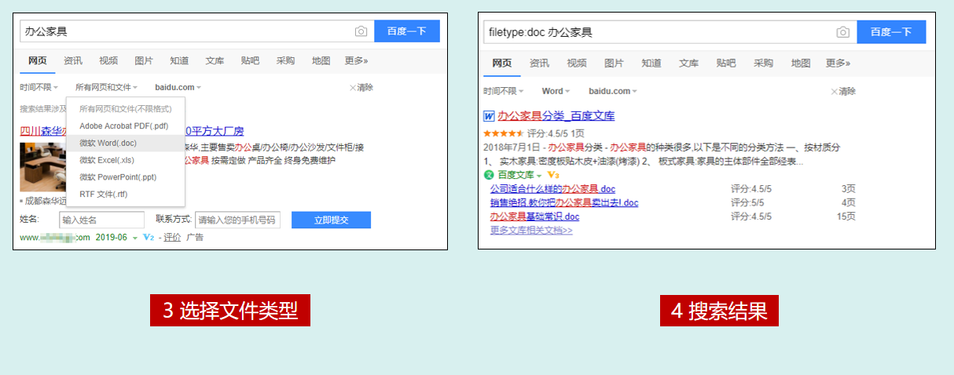The width and height of the screenshot is (954, 375).
Task: Open the 四川森华 ad result title
Action: 132,131
